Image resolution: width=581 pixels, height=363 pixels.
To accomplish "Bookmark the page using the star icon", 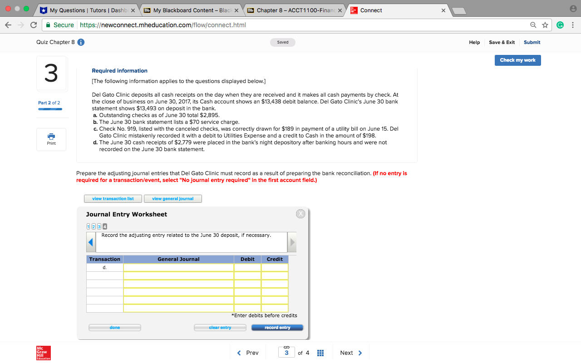I will (x=546, y=25).
